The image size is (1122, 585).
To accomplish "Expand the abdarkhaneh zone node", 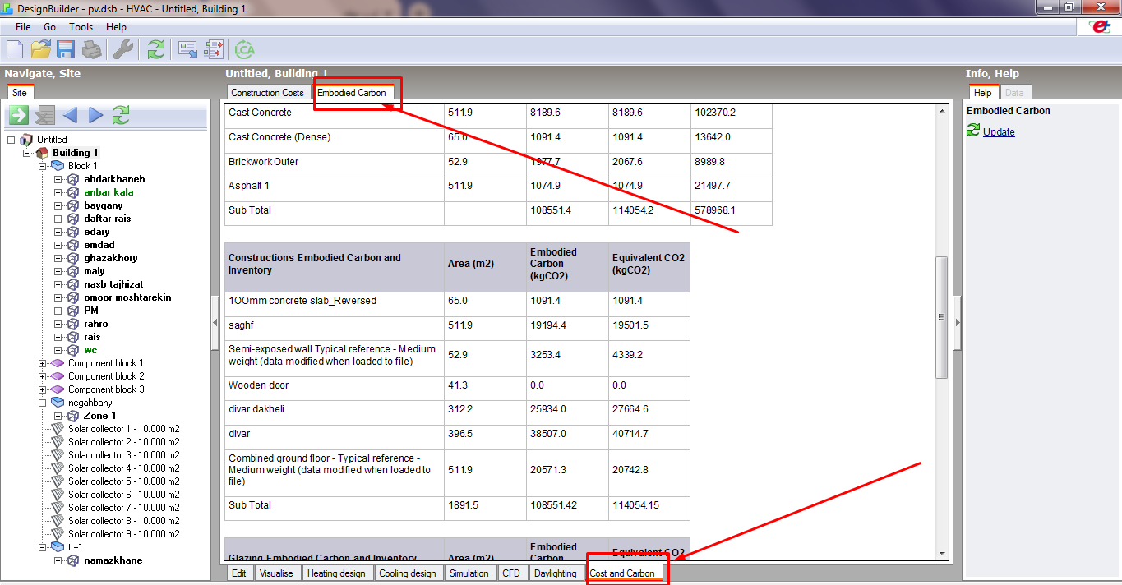I will coord(58,179).
